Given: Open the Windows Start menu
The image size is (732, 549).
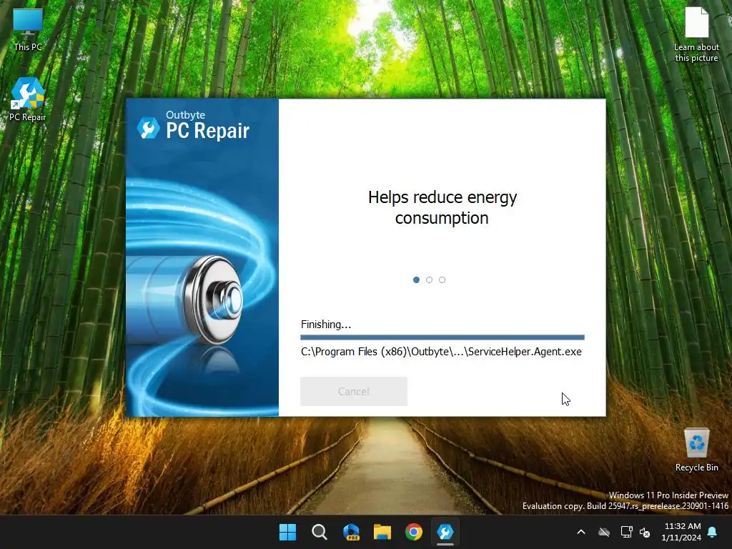Looking at the screenshot, I should click(x=287, y=532).
